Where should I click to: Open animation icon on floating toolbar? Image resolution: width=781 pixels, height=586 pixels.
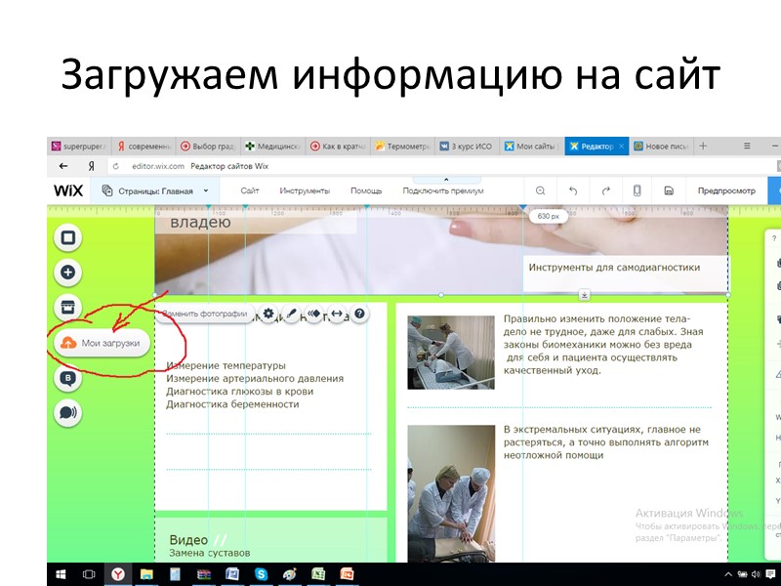313,314
